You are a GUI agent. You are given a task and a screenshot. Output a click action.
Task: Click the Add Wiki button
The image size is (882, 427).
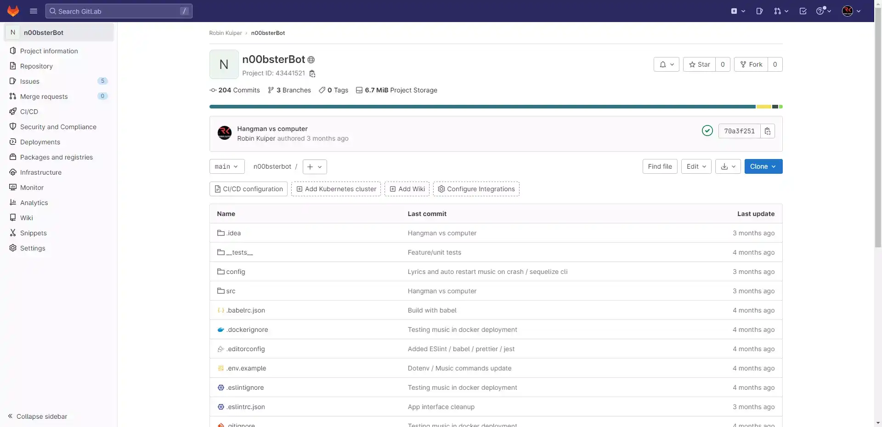pos(407,189)
